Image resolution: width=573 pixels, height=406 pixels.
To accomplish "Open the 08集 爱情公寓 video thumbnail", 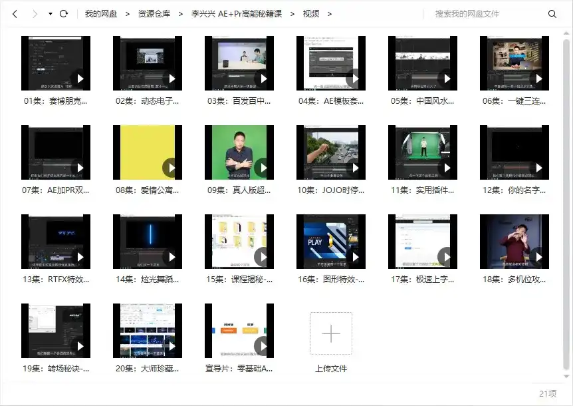I will [148, 152].
